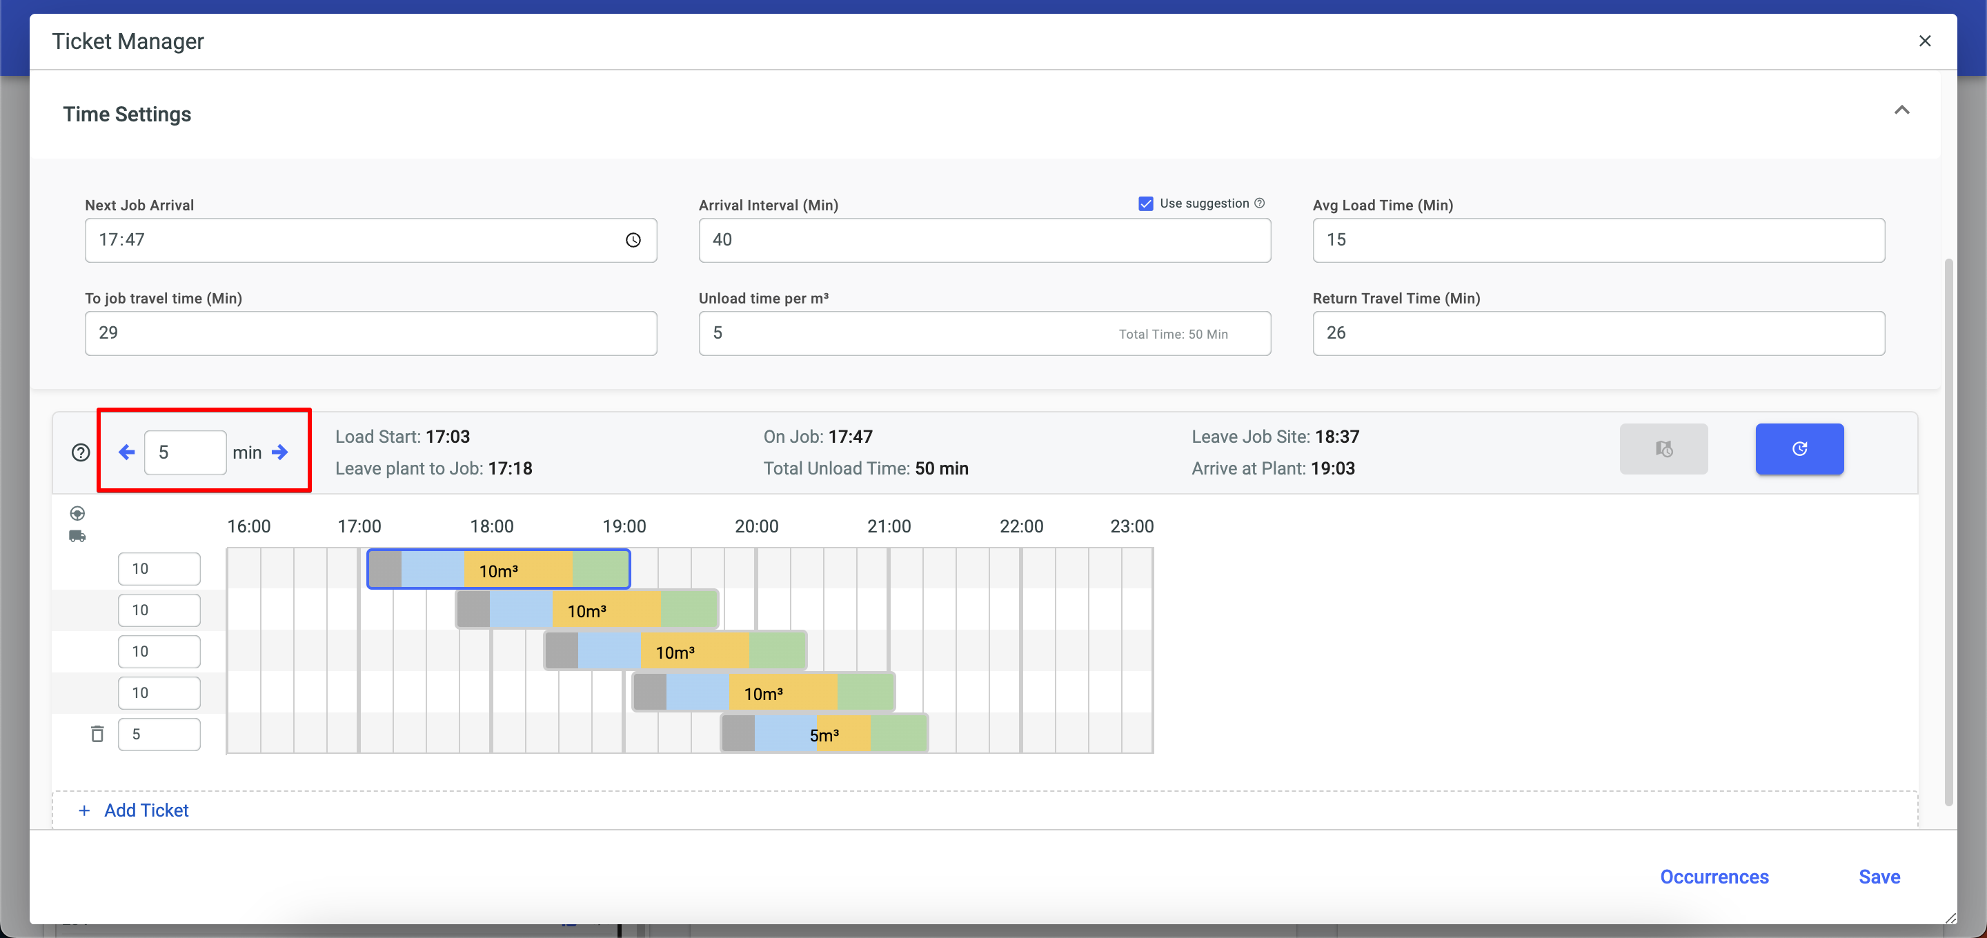This screenshot has width=1987, height=938.
Task: Open Occurrences
Action: point(1714,877)
